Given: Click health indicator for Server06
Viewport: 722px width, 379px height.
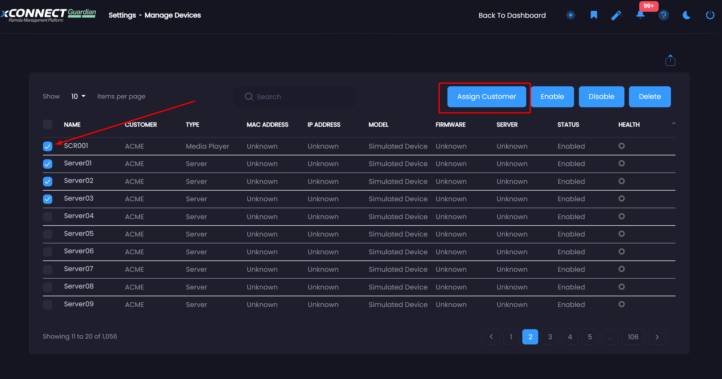Looking at the screenshot, I should pyautogui.click(x=622, y=252).
